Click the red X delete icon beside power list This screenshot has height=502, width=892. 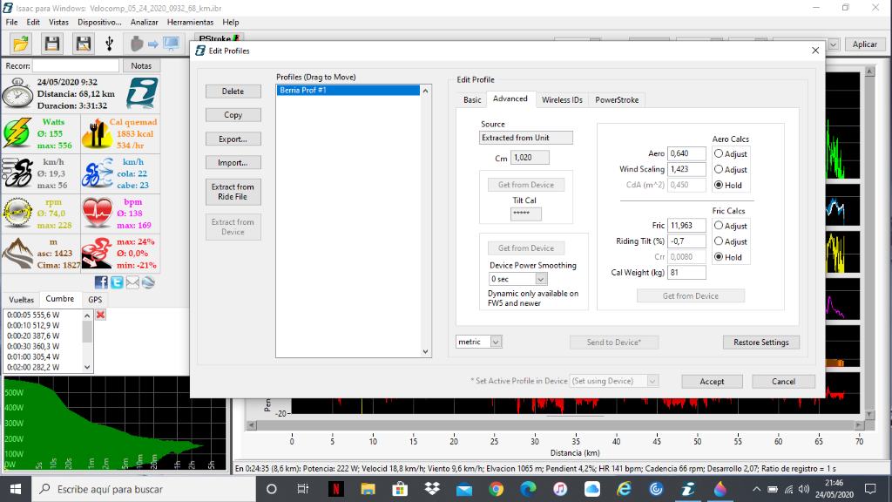click(x=101, y=315)
